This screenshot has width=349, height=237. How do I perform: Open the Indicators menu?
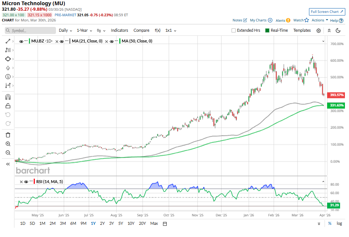(x=119, y=31)
